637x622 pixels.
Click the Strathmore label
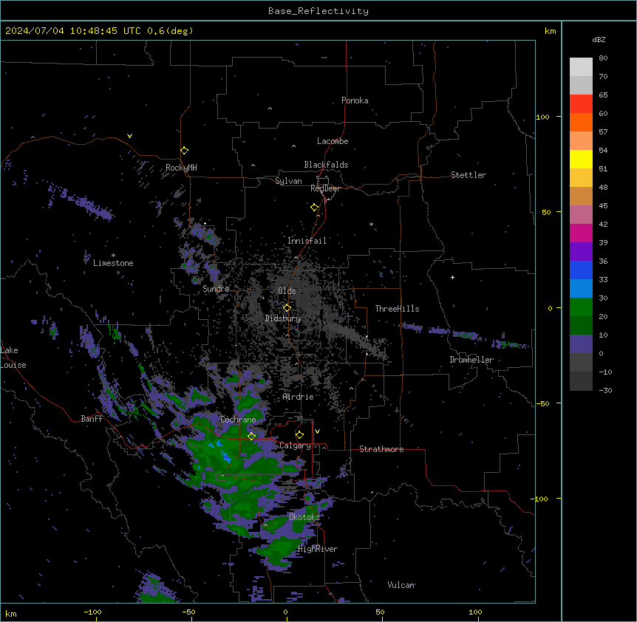click(x=381, y=449)
